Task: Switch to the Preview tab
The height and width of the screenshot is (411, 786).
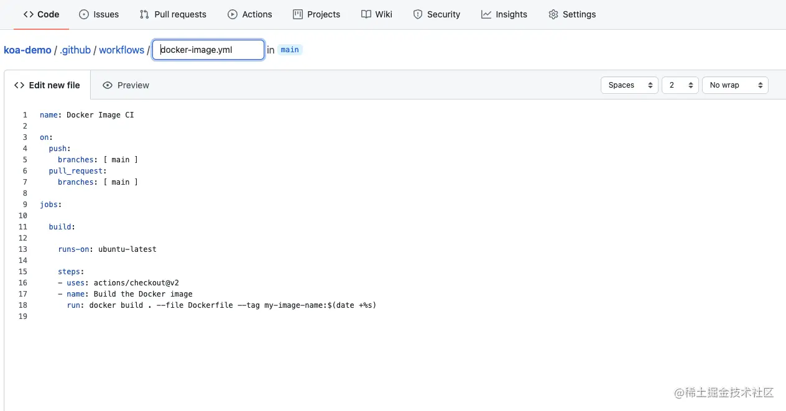Action: (x=126, y=85)
